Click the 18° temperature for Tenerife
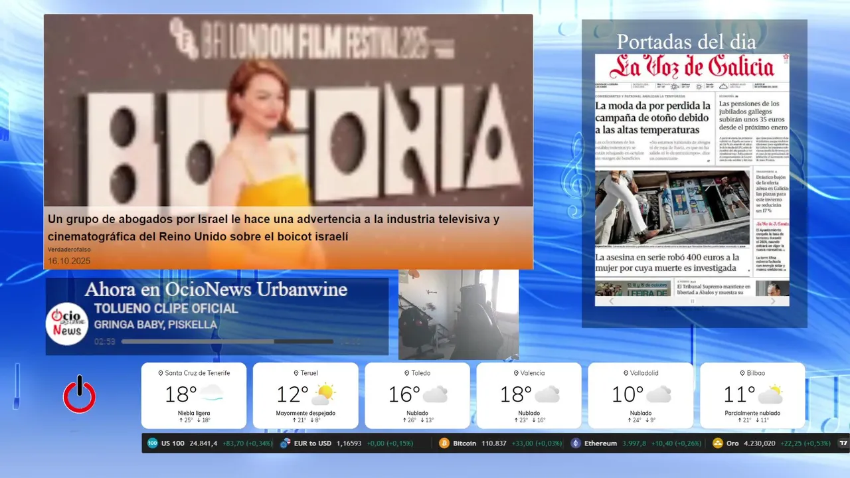Image resolution: width=850 pixels, height=478 pixels. pyautogui.click(x=180, y=394)
